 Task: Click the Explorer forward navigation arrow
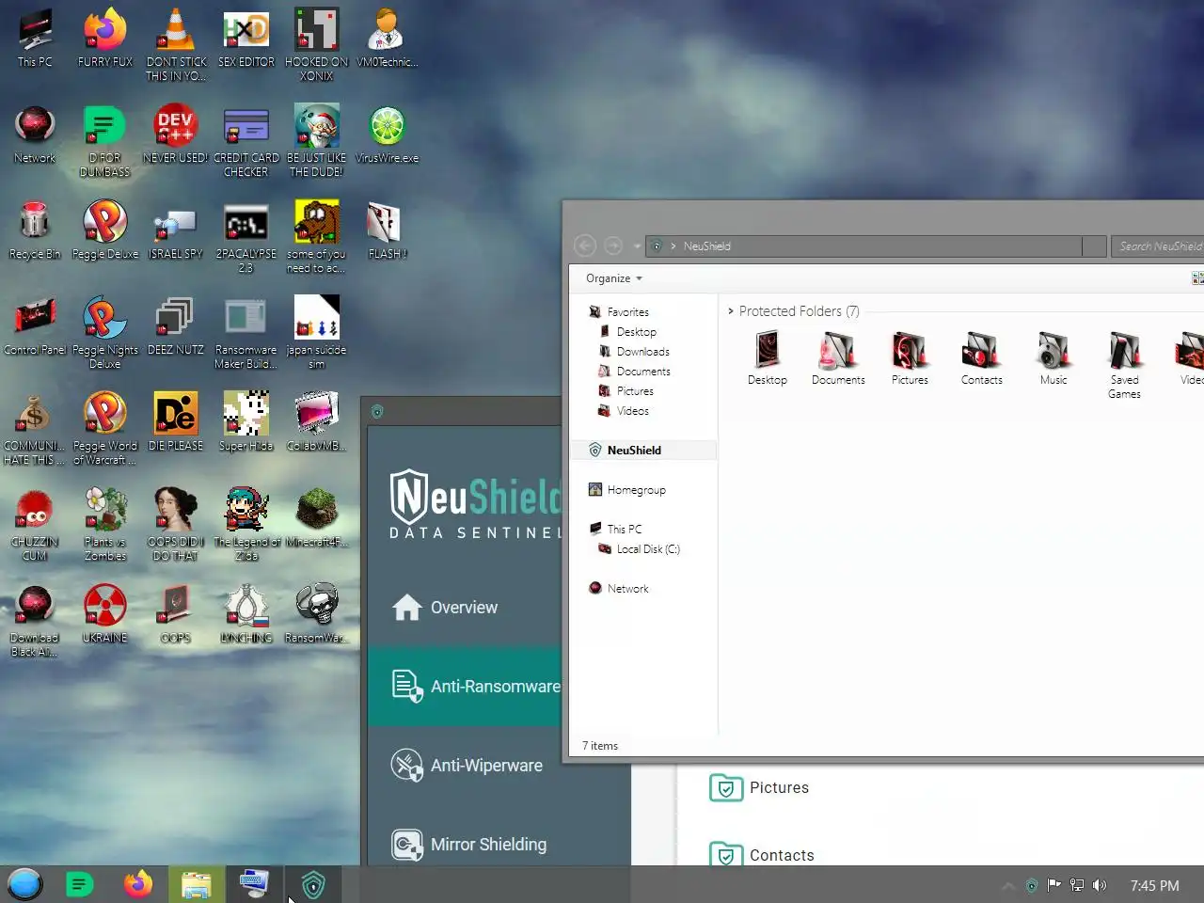[x=613, y=246]
